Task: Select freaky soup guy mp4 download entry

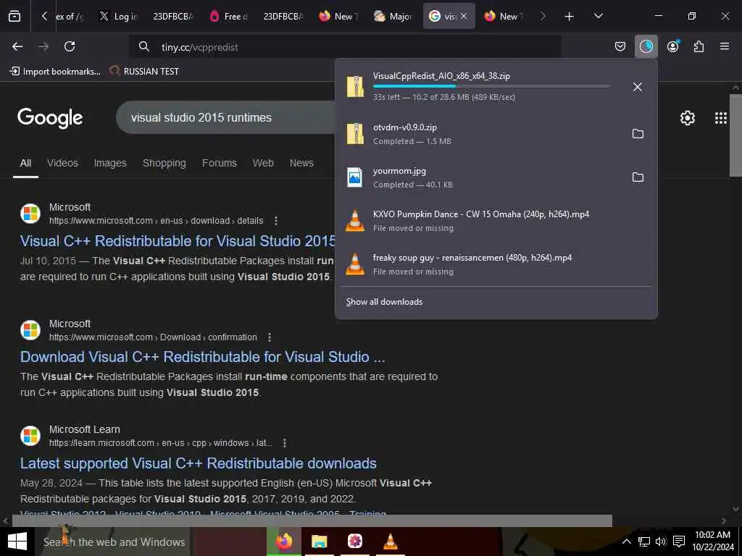Action: pyautogui.click(x=496, y=264)
